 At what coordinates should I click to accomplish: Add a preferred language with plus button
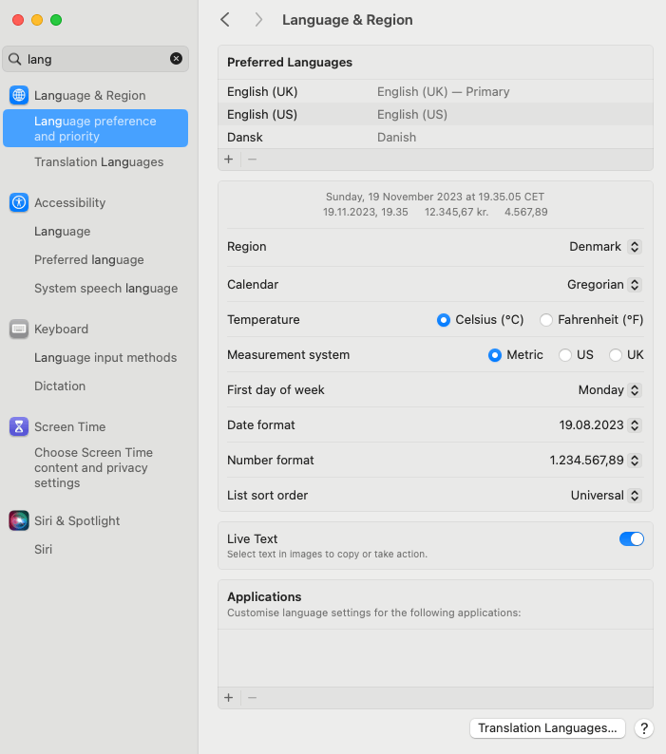(229, 160)
